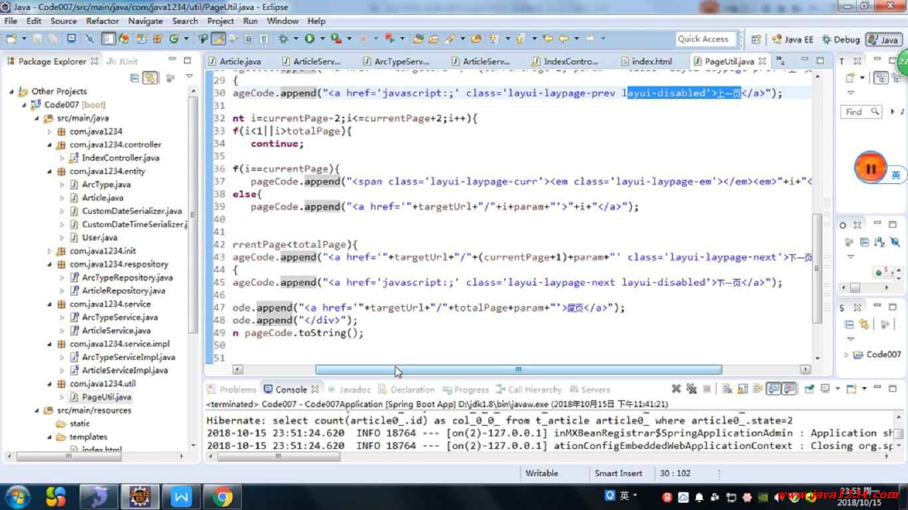Viewport: 908px width, 510px height.
Task: Select PageUtil.java in Package Explorer
Action: click(106, 397)
